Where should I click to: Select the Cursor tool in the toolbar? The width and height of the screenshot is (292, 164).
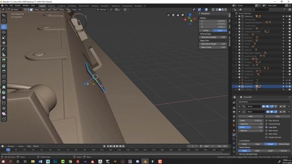[4, 21]
